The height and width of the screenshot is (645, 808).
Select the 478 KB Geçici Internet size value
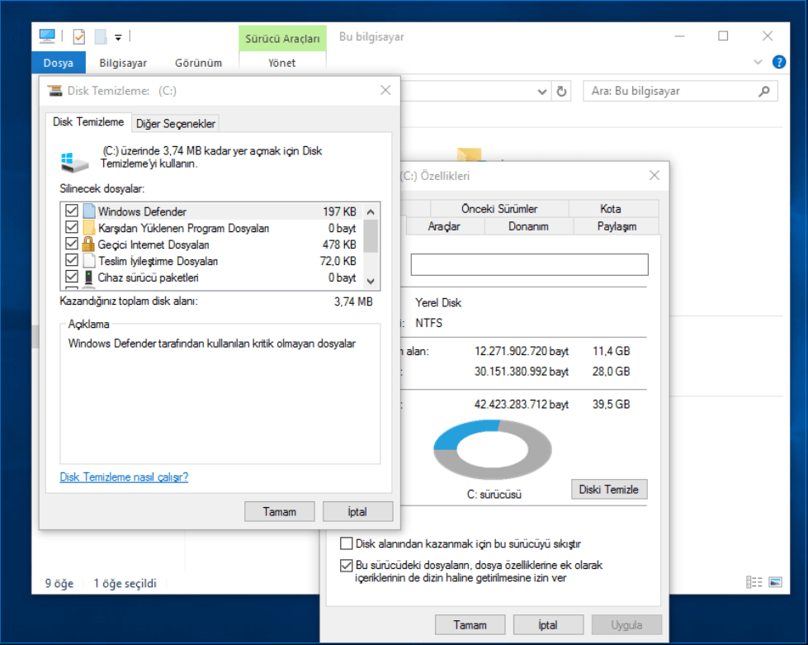[339, 244]
